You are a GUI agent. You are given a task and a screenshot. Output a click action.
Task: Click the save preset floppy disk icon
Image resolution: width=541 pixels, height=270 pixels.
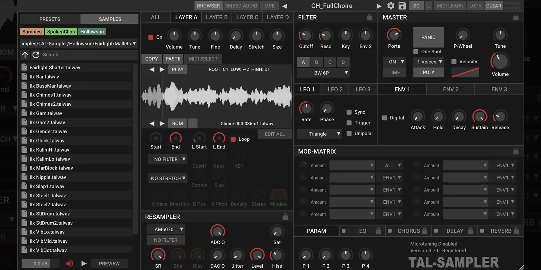402,6
